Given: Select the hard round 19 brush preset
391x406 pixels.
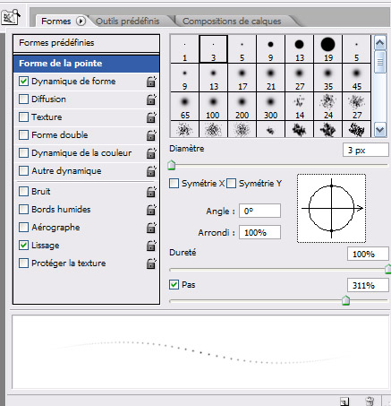Looking at the screenshot, I should pos(328,48).
